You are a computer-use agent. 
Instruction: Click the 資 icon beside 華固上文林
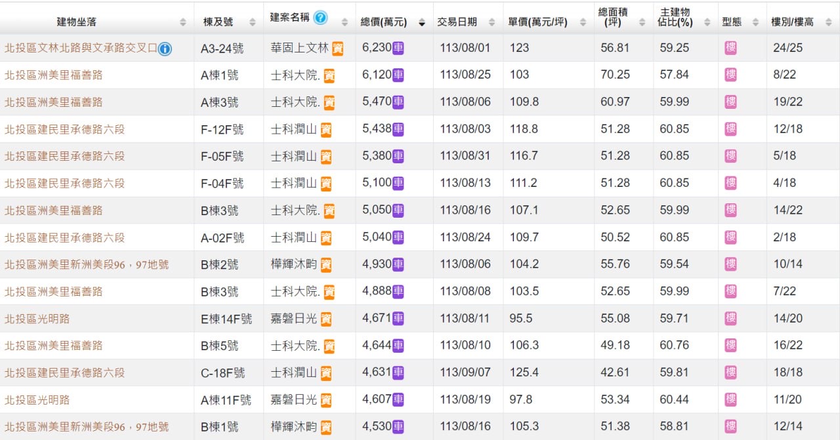[x=338, y=48]
